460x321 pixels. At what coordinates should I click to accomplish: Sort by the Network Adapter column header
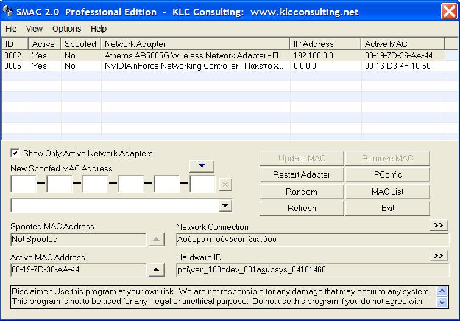195,44
